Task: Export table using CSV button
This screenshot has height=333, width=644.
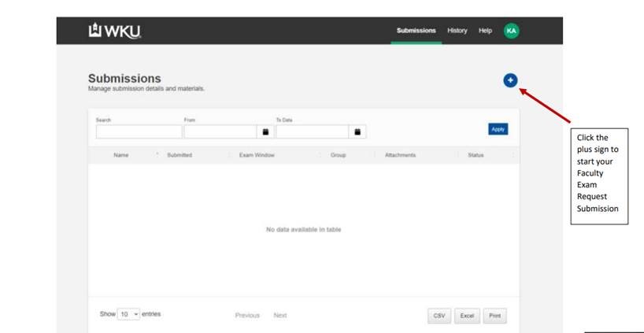Action: pyautogui.click(x=439, y=316)
